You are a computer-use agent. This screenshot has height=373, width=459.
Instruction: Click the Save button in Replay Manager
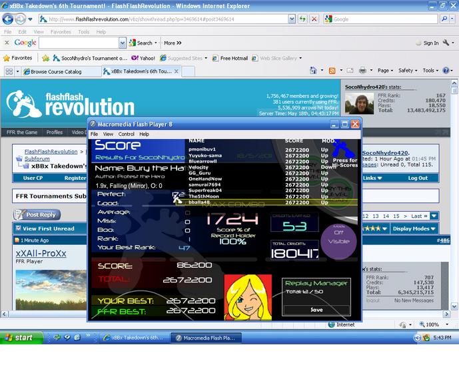point(316,310)
